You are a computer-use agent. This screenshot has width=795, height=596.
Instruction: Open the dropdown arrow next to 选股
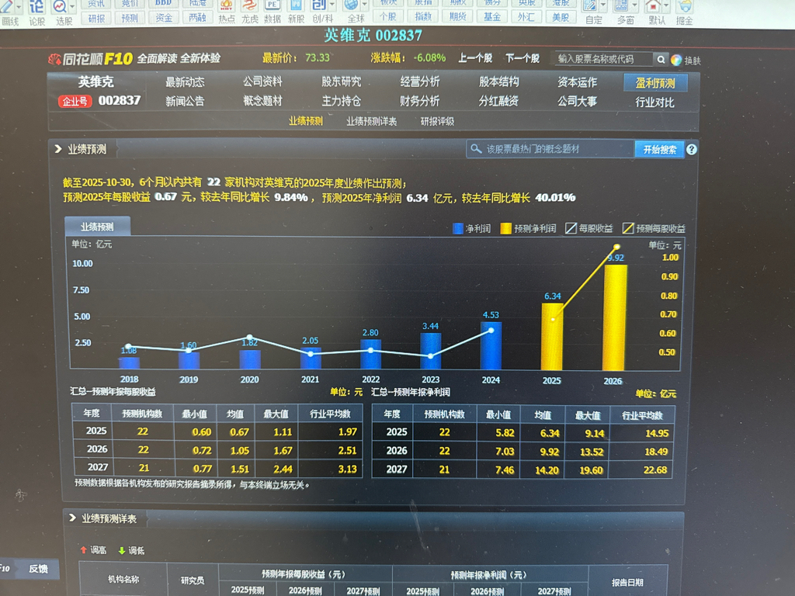72,6
